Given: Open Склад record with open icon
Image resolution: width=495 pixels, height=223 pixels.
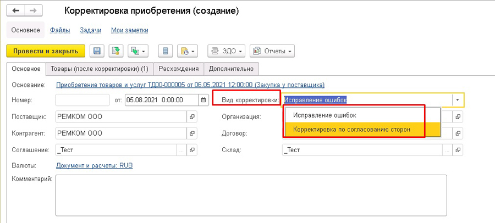Looking at the screenshot, I should click(x=458, y=150).
